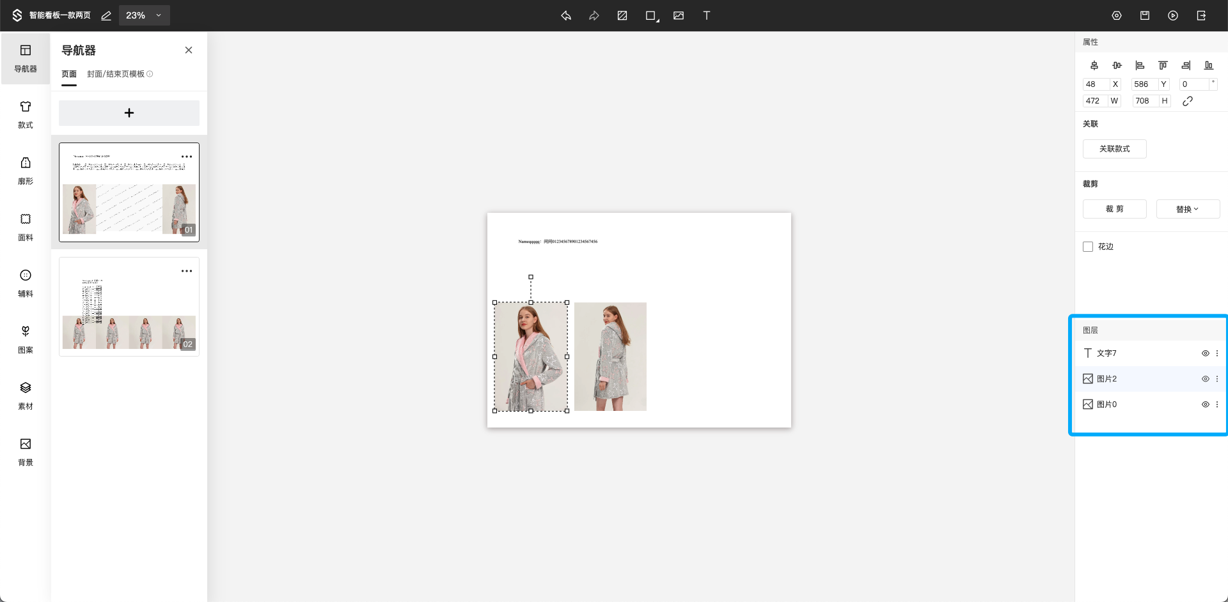Select the 页面 tab in navigator
This screenshot has height=602, width=1228.
(x=69, y=74)
